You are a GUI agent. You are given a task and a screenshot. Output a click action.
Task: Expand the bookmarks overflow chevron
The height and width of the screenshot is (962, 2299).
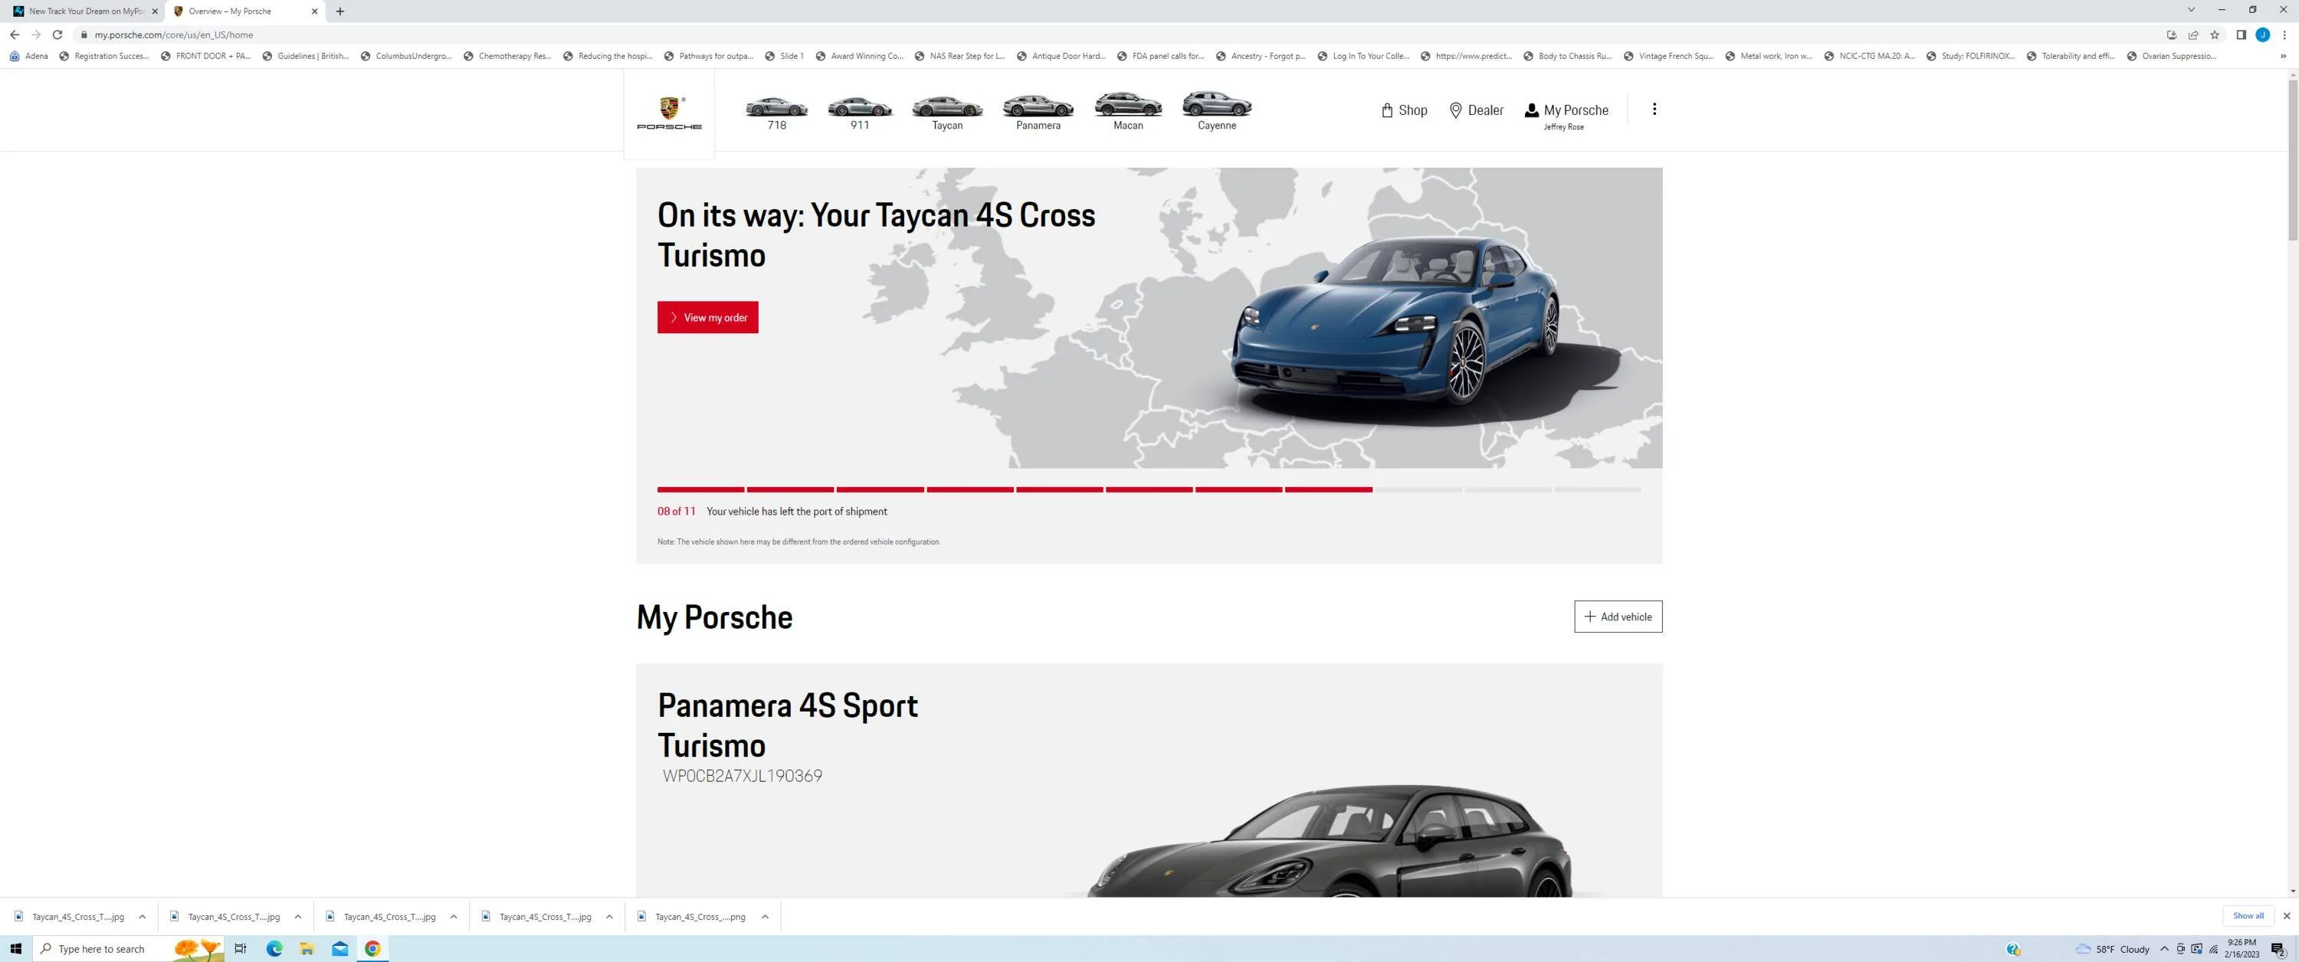(x=2284, y=56)
